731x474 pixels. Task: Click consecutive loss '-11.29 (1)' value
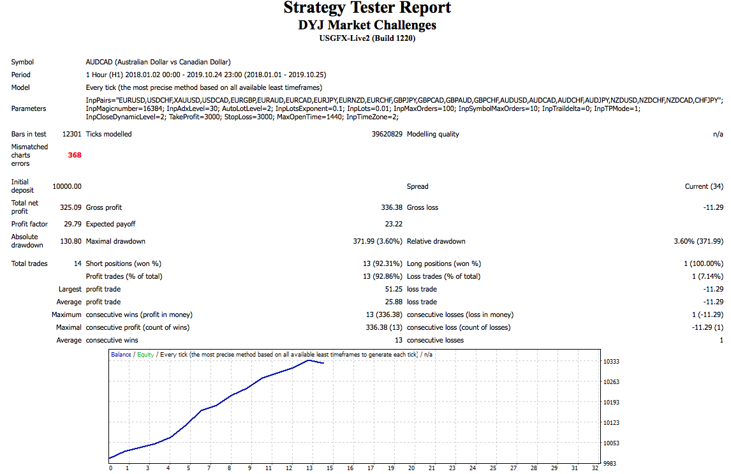coord(707,328)
